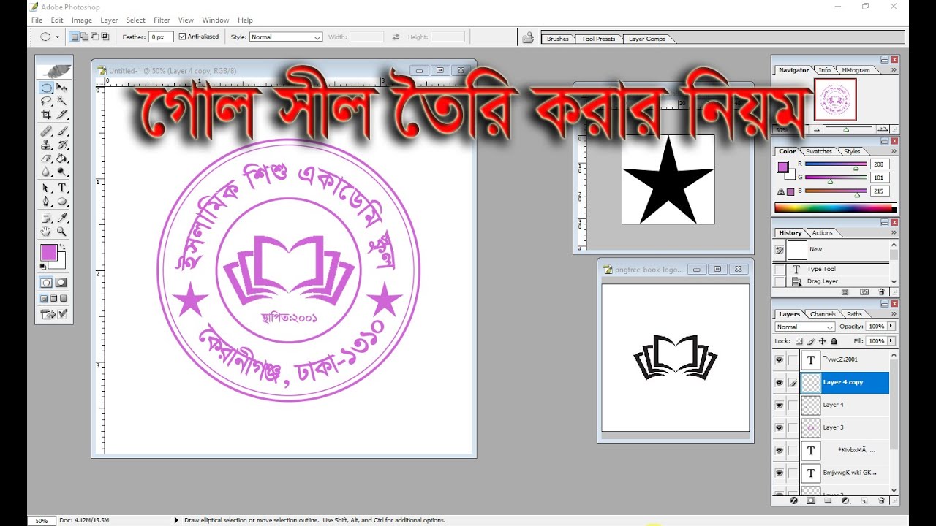
Task: Select the Lasso tool
Action: tap(46, 101)
